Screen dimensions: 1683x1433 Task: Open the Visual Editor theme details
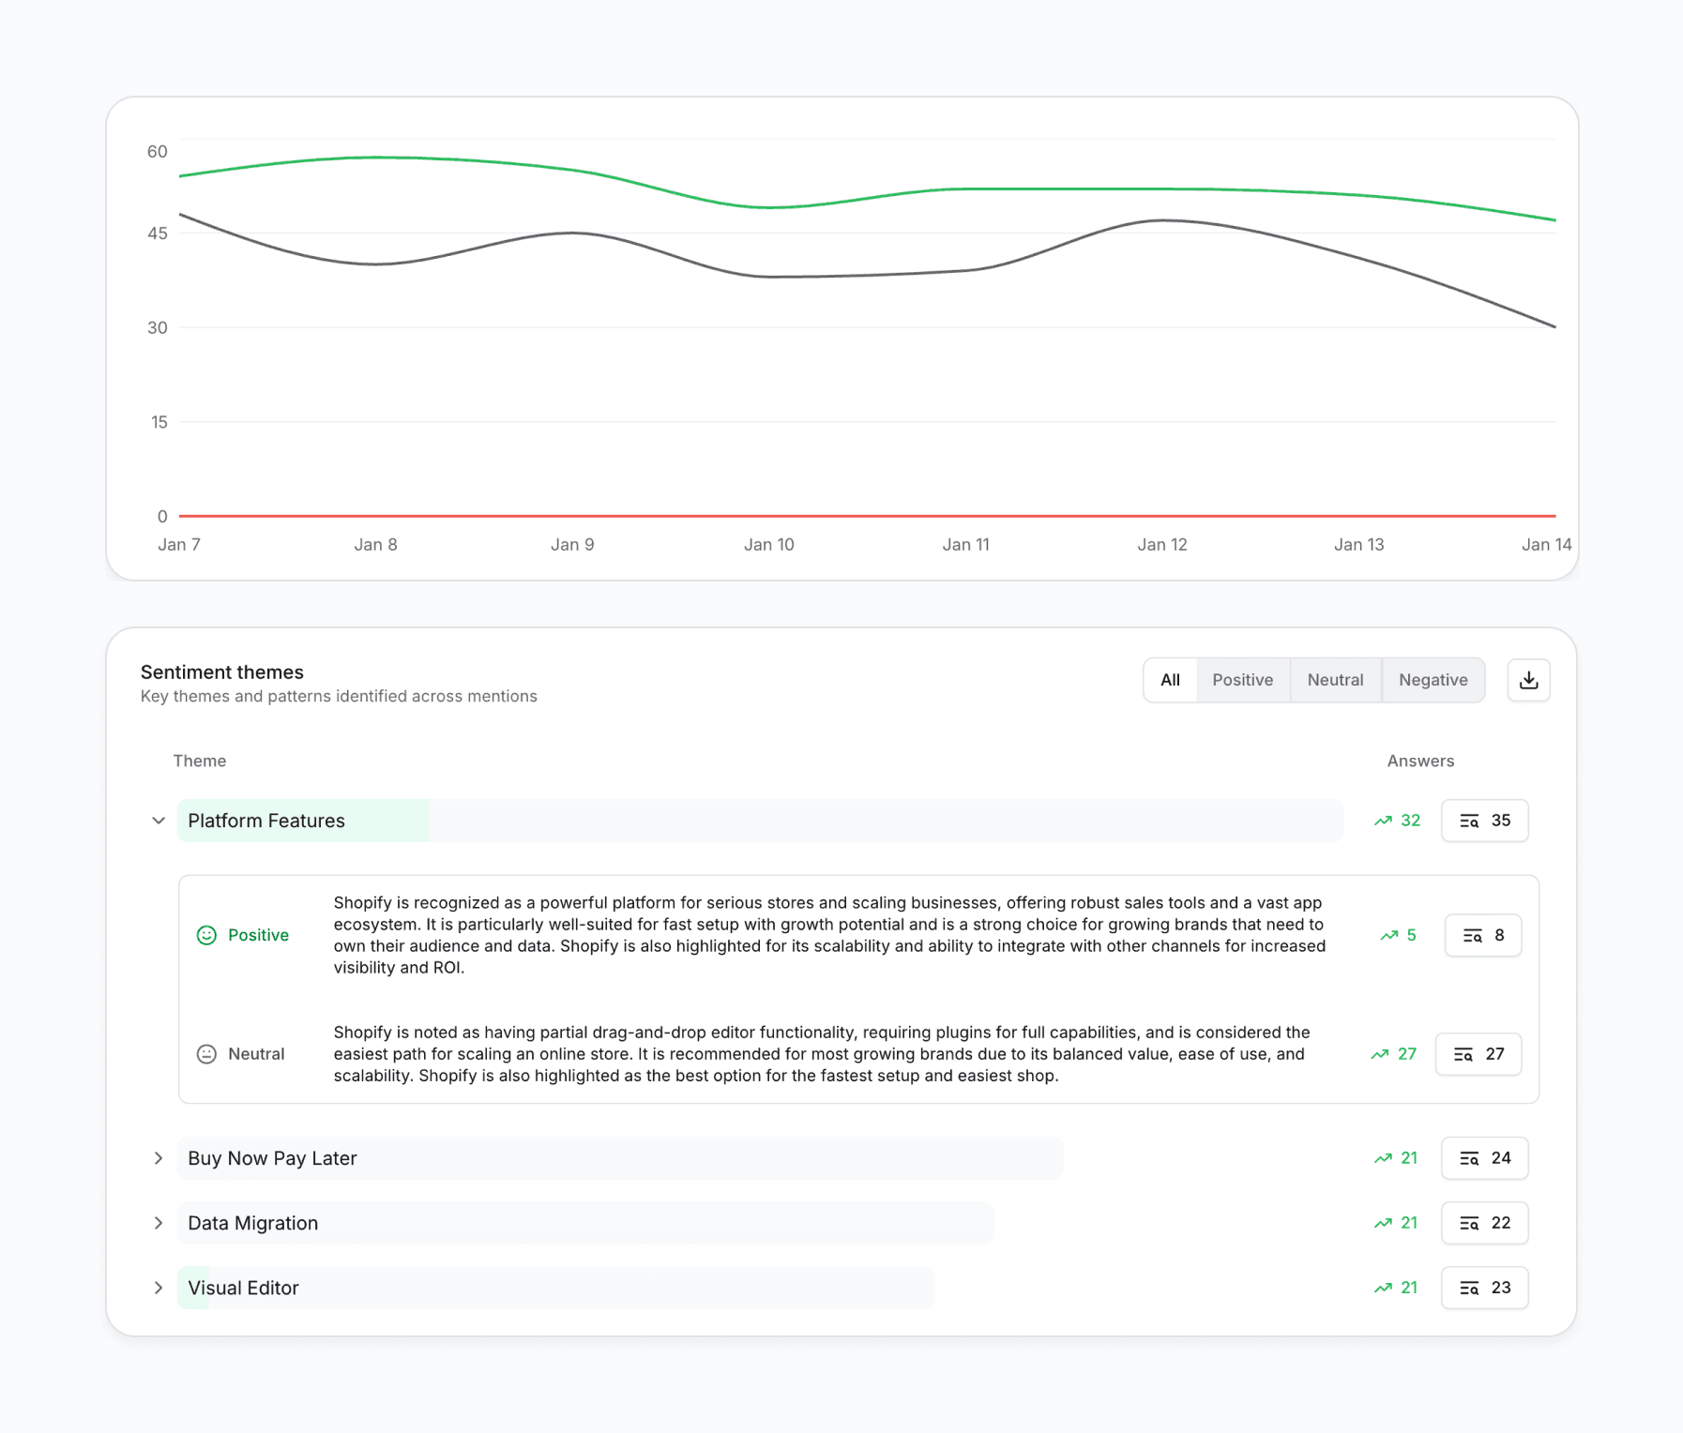(159, 1288)
